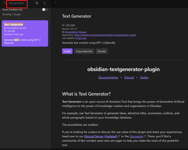Open the Twitter link
The width and height of the screenshot is (188, 150).
coord(144,77)
